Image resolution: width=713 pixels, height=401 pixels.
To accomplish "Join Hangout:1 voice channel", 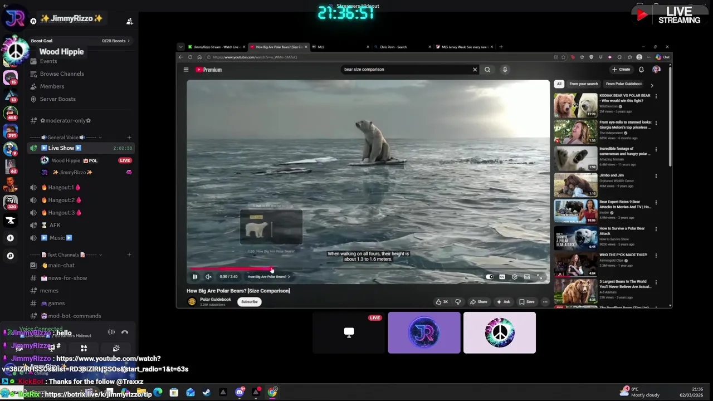I will pos(61,188).
